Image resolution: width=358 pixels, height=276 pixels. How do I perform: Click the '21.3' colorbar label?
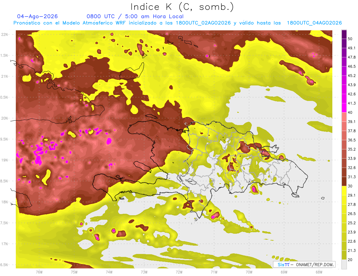point(352,251)
